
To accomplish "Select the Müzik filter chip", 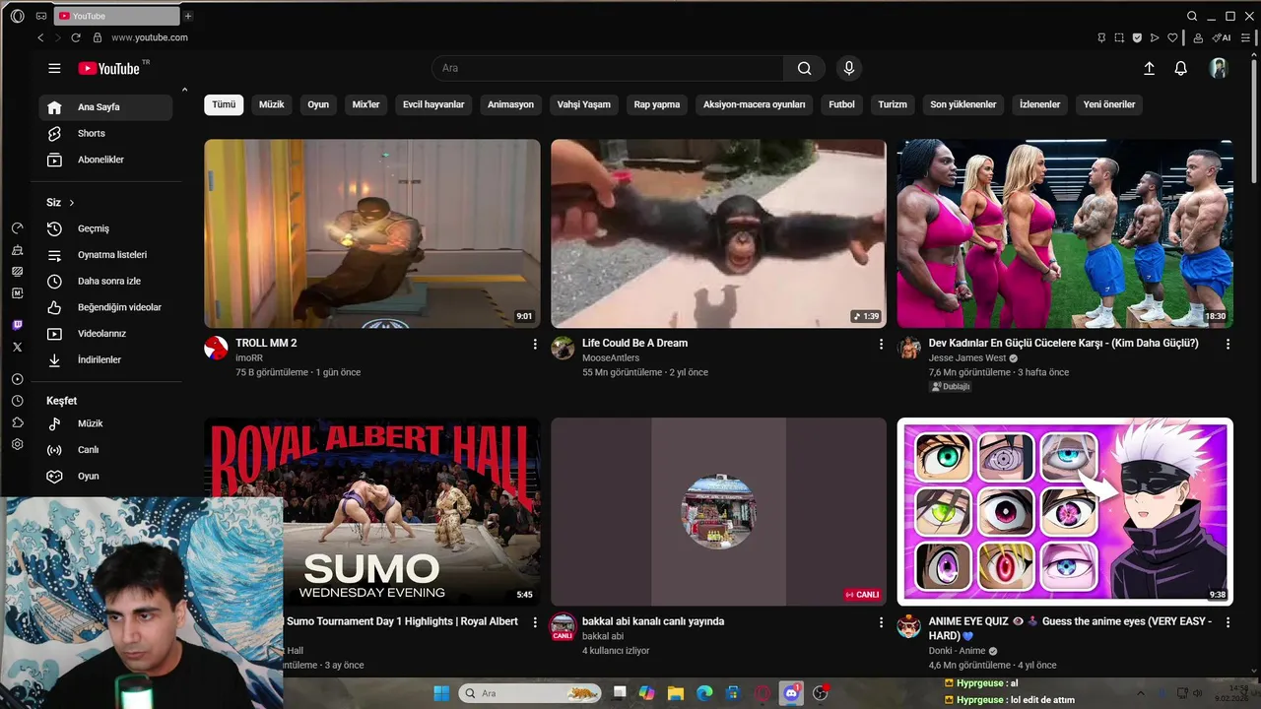I will pos(271,104).
